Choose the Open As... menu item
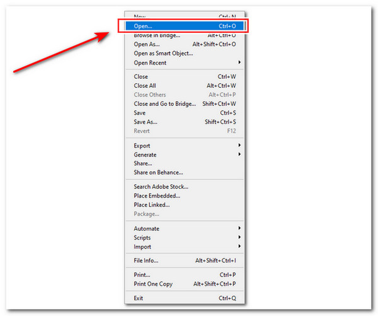The height and width of the screenshot is (316, 378). pos(185,44)
